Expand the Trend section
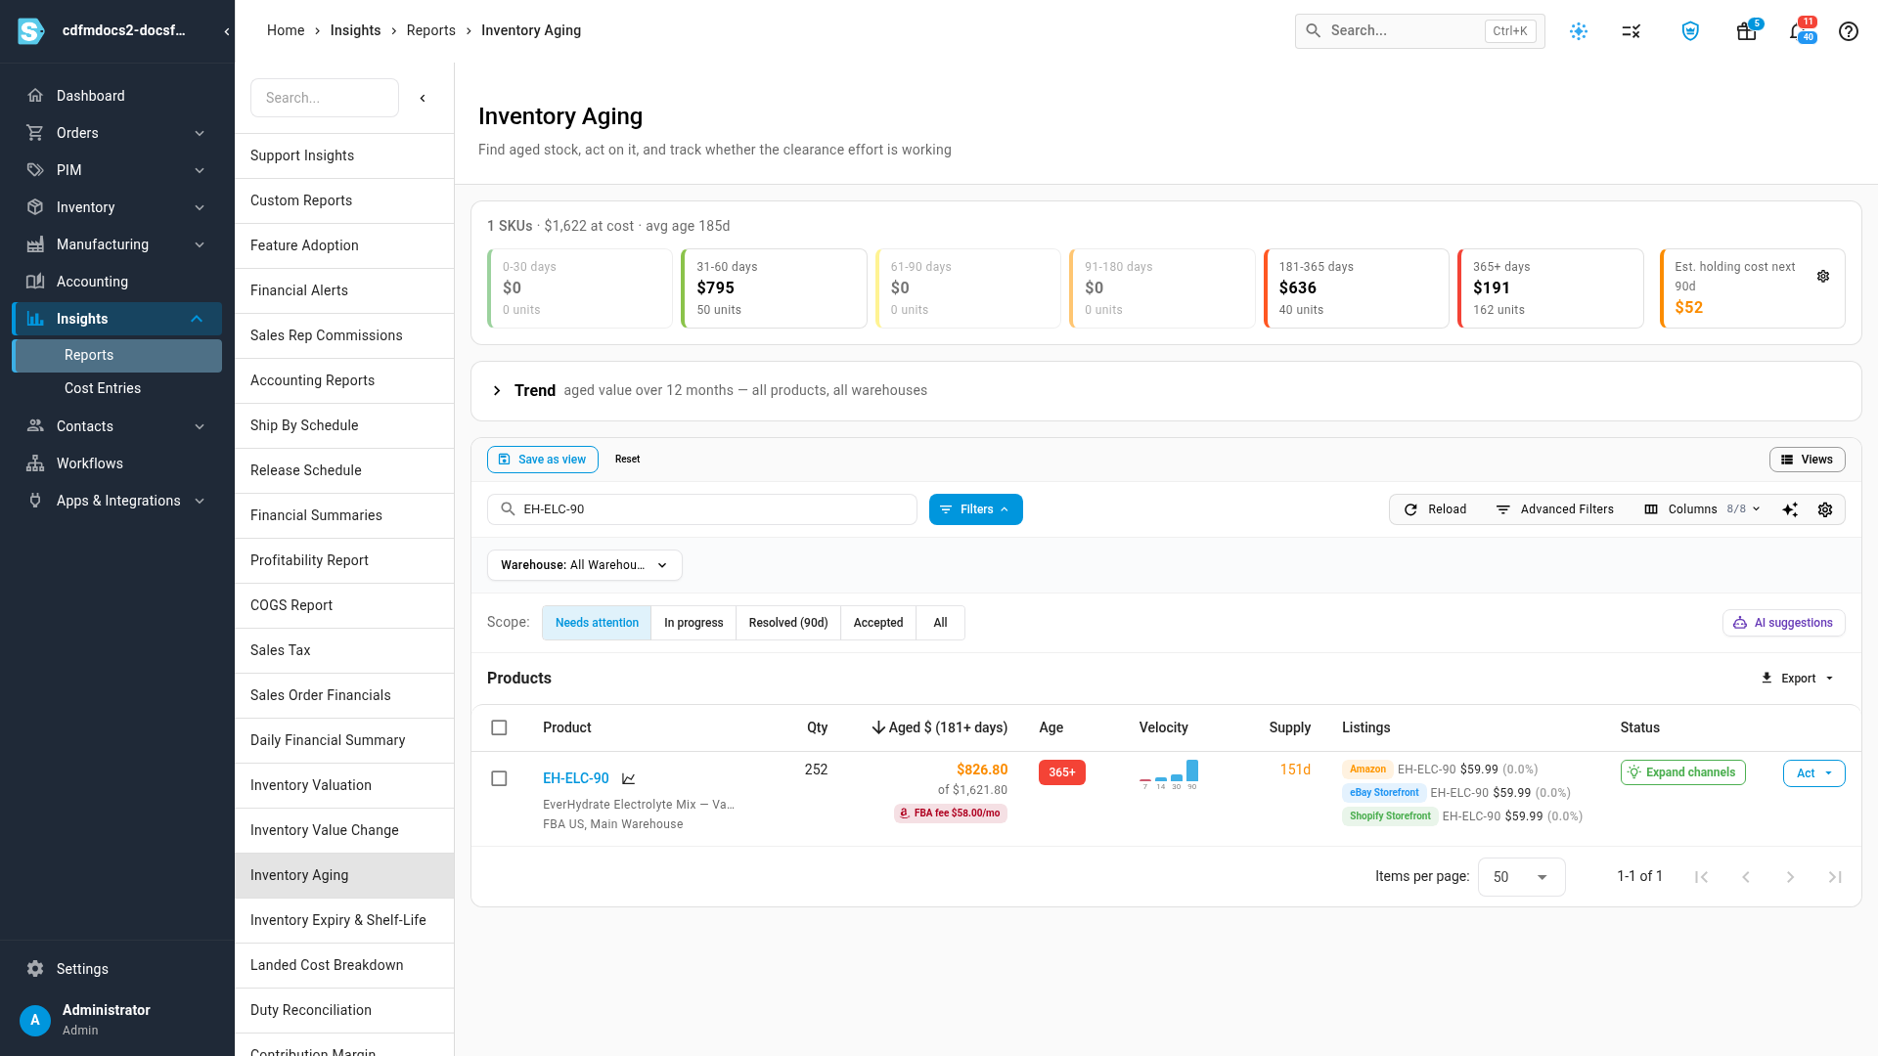The image size is (1878, 1056). 497,391
